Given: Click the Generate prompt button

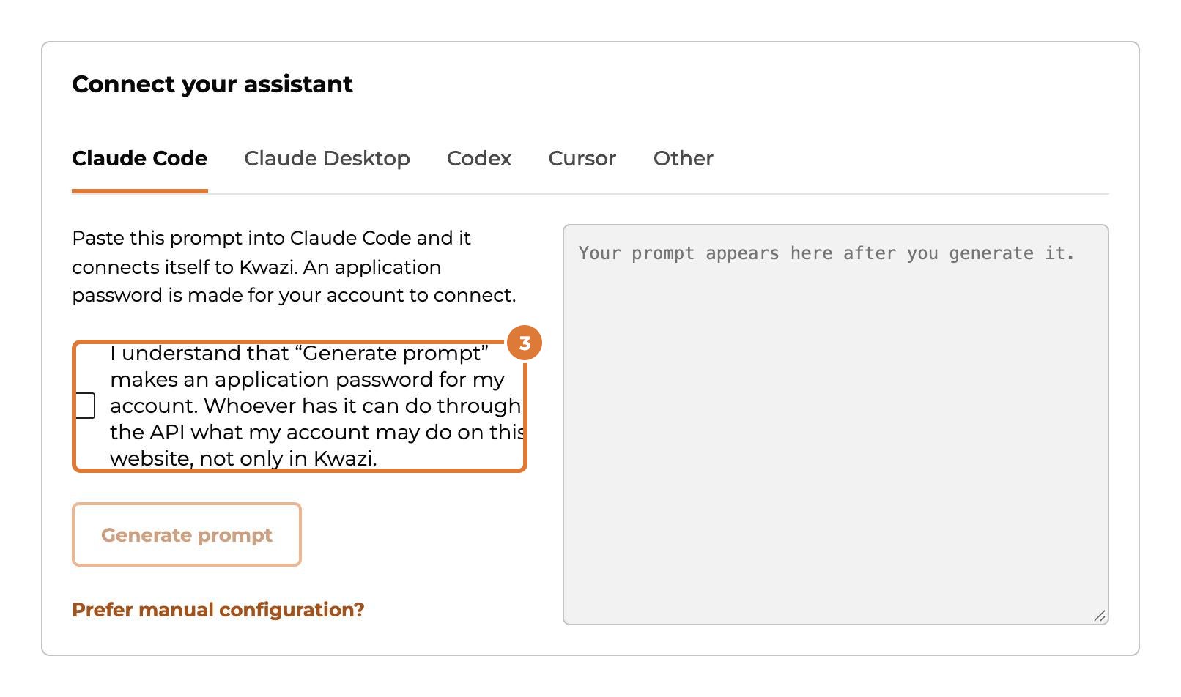Looking at the screenshot, I should (x=187, y=534).
